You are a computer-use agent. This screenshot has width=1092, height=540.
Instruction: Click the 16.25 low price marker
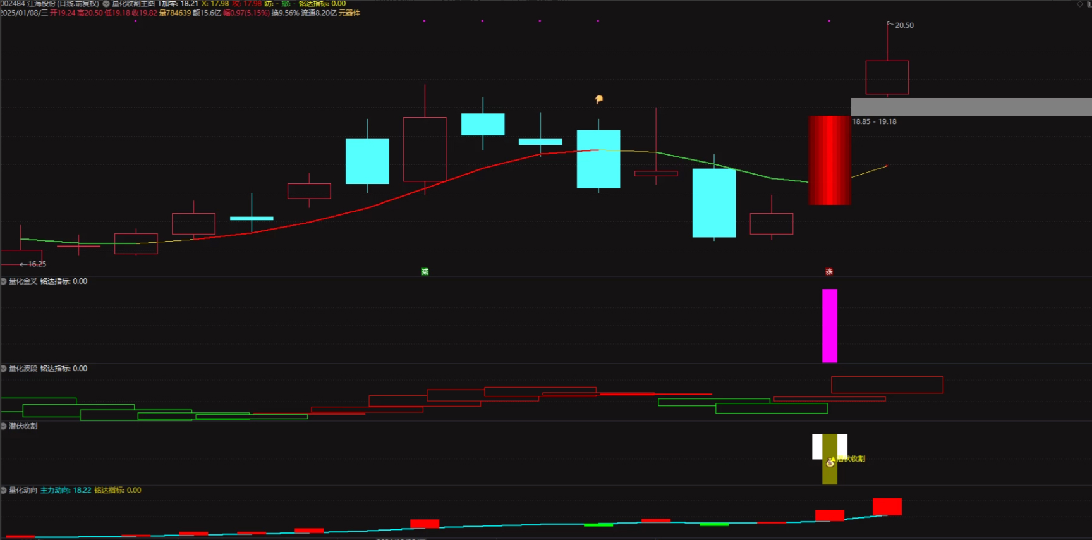point(36,264)
